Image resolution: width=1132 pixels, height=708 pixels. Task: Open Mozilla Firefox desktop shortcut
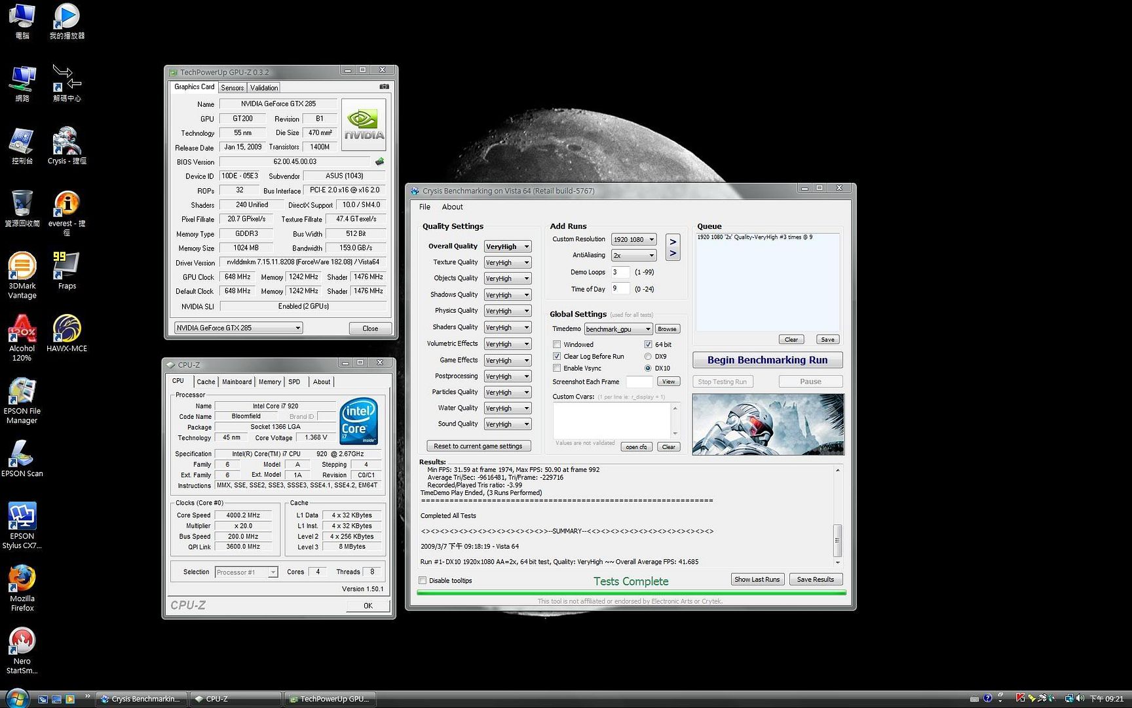coord(22,589)
